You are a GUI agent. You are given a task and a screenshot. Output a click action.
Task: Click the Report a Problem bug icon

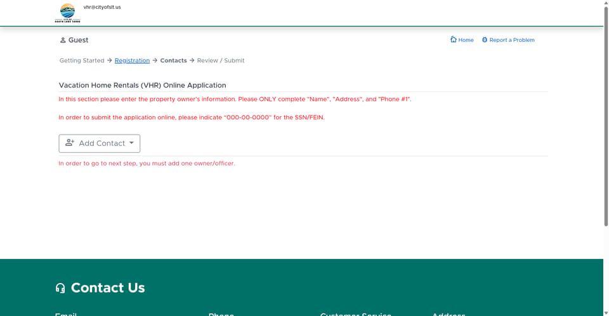485,39
